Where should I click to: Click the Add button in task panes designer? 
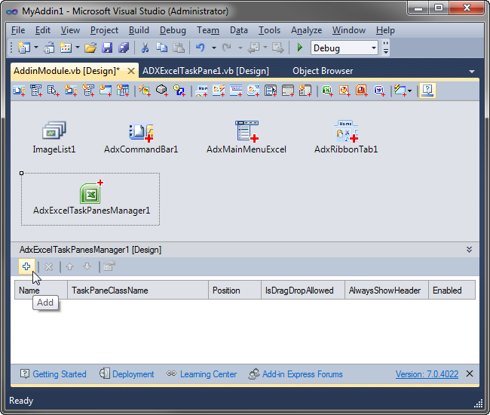pyautogui.click(x=26, y=266)
